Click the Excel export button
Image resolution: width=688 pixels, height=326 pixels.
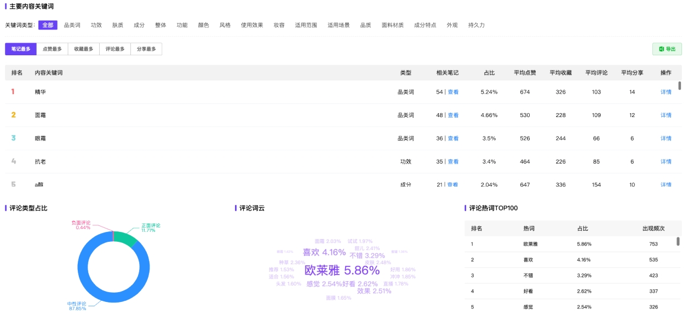point(667,49)
